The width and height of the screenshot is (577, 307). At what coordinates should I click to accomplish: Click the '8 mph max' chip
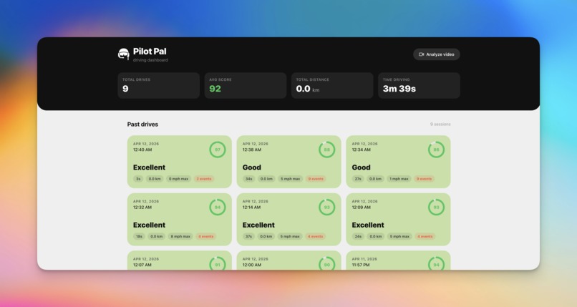coord(180,236)
